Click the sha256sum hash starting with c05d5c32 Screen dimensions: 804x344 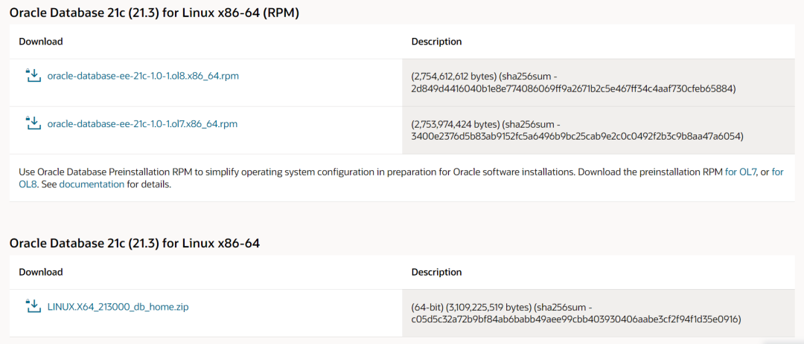(576, 319)
